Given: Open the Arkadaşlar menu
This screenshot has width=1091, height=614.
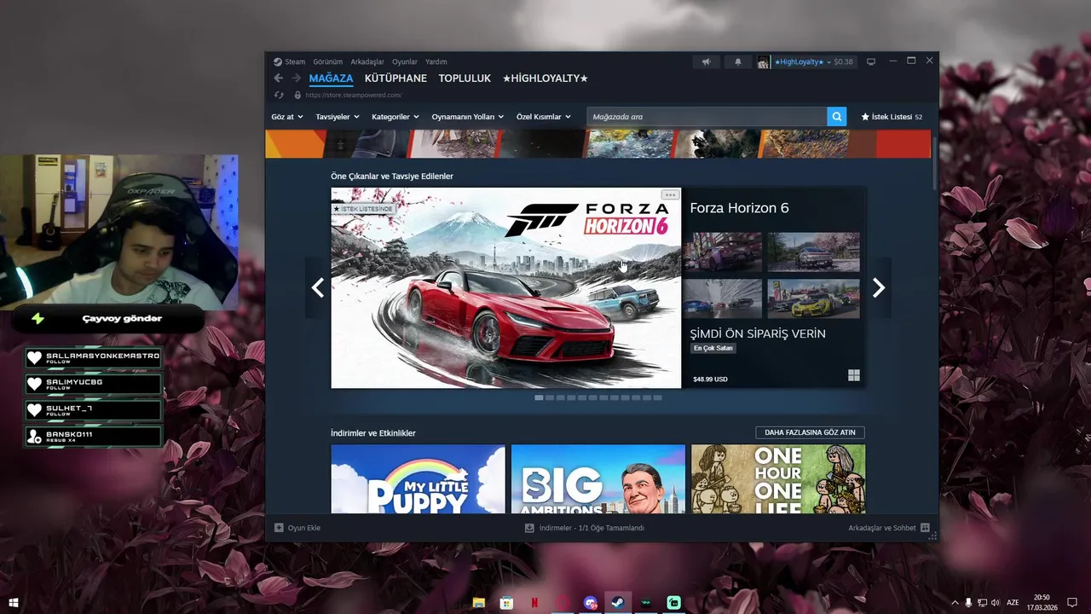Looking at the screenshot, I should pos(367,61).
